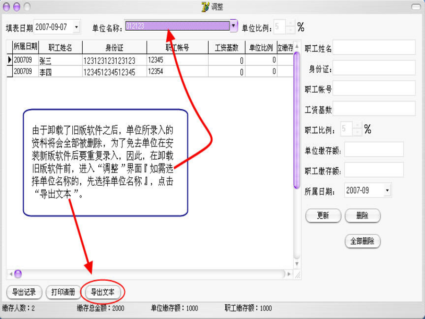
Task: Click the purple close button in title bar
Action: pyautogui.click(x=6, y=7)
